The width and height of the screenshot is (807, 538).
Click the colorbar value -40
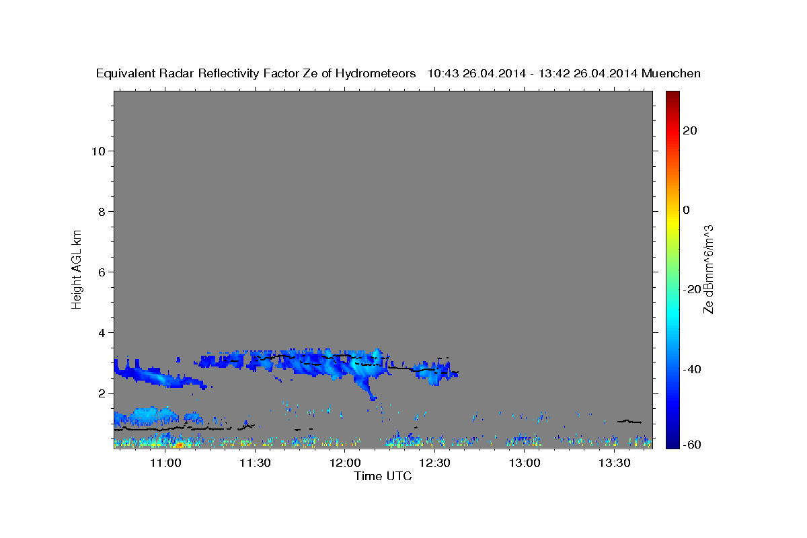(692, 369)
